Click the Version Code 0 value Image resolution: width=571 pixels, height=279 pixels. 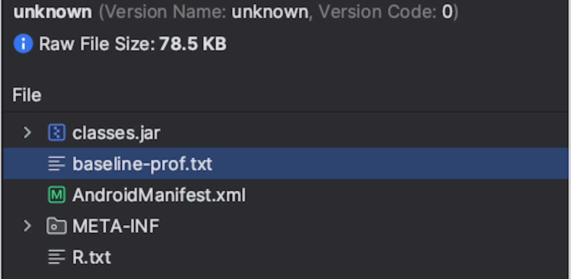tap(447, 12)
